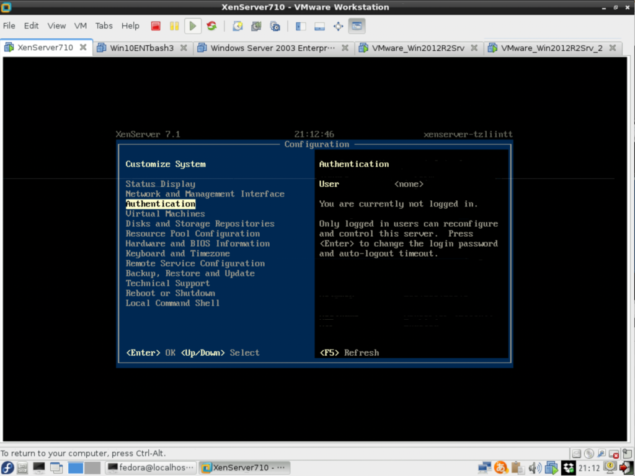Click the Dropbox tray icon
Viewport: 635px width, 476px height.
[x=568, y=468]
